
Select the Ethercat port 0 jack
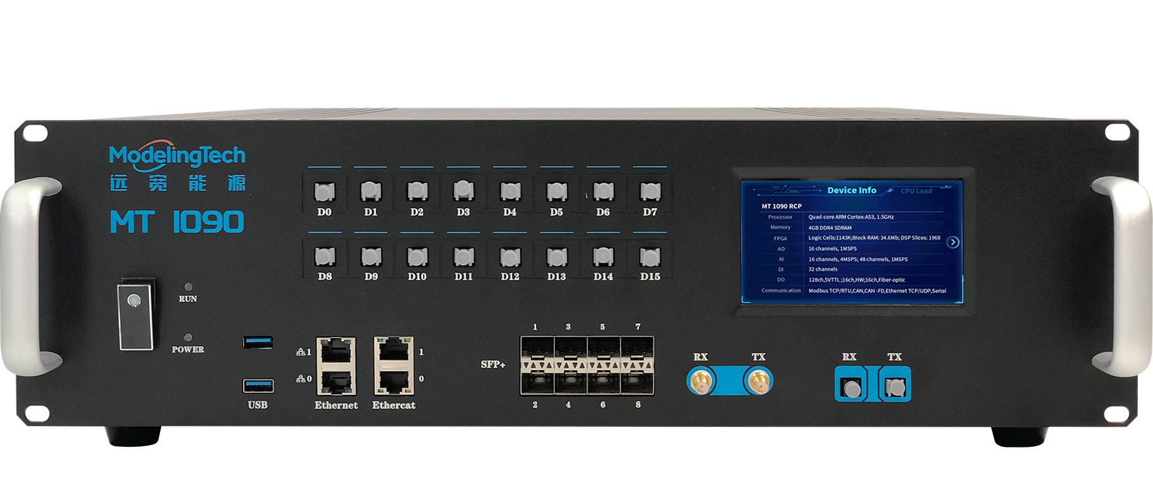click(x=394, y=380)
